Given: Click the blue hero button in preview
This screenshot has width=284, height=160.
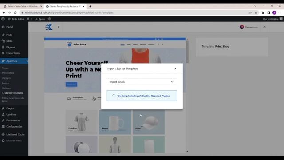Looking at the screenshot, I should (71, 84).
